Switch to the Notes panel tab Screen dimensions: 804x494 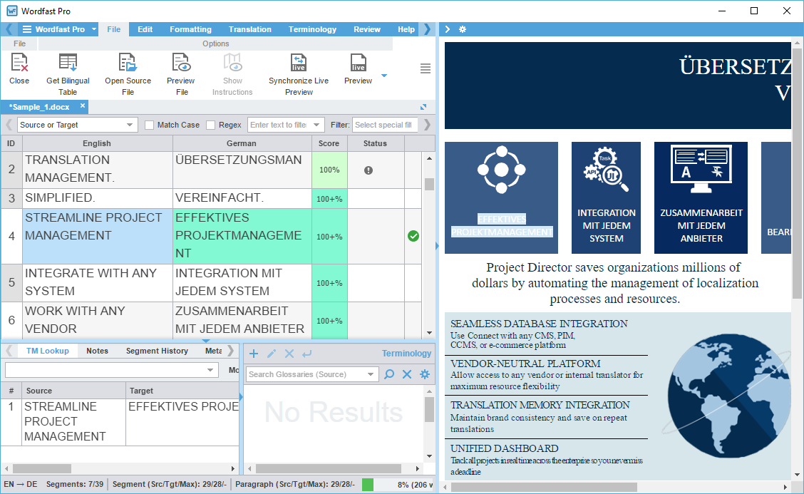98,351
